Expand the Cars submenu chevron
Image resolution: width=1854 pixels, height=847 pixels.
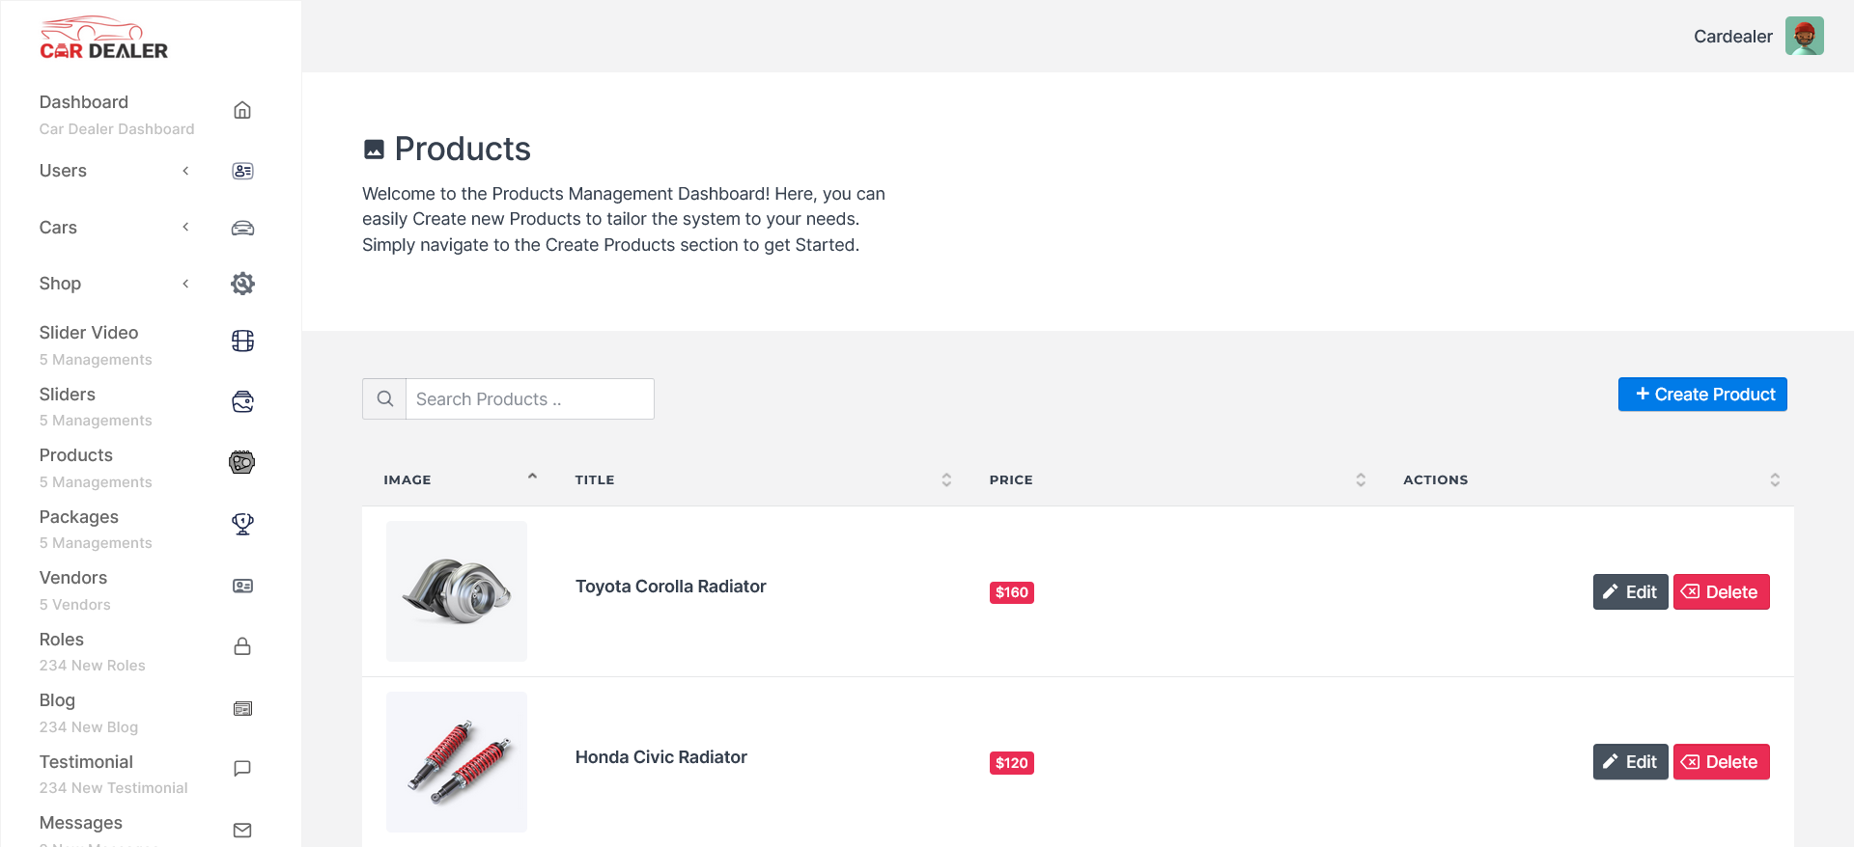tap(185, 228)
